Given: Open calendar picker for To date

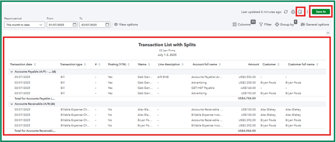Looking at the screenshot, I should point(107,24).
